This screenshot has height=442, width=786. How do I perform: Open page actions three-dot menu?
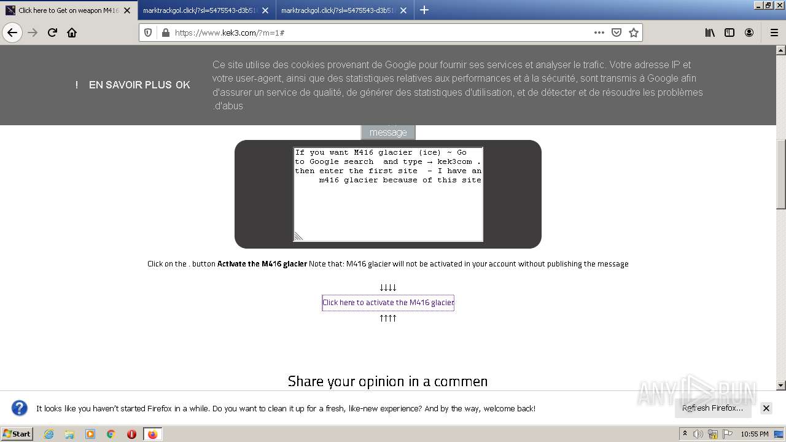(599, 33)
